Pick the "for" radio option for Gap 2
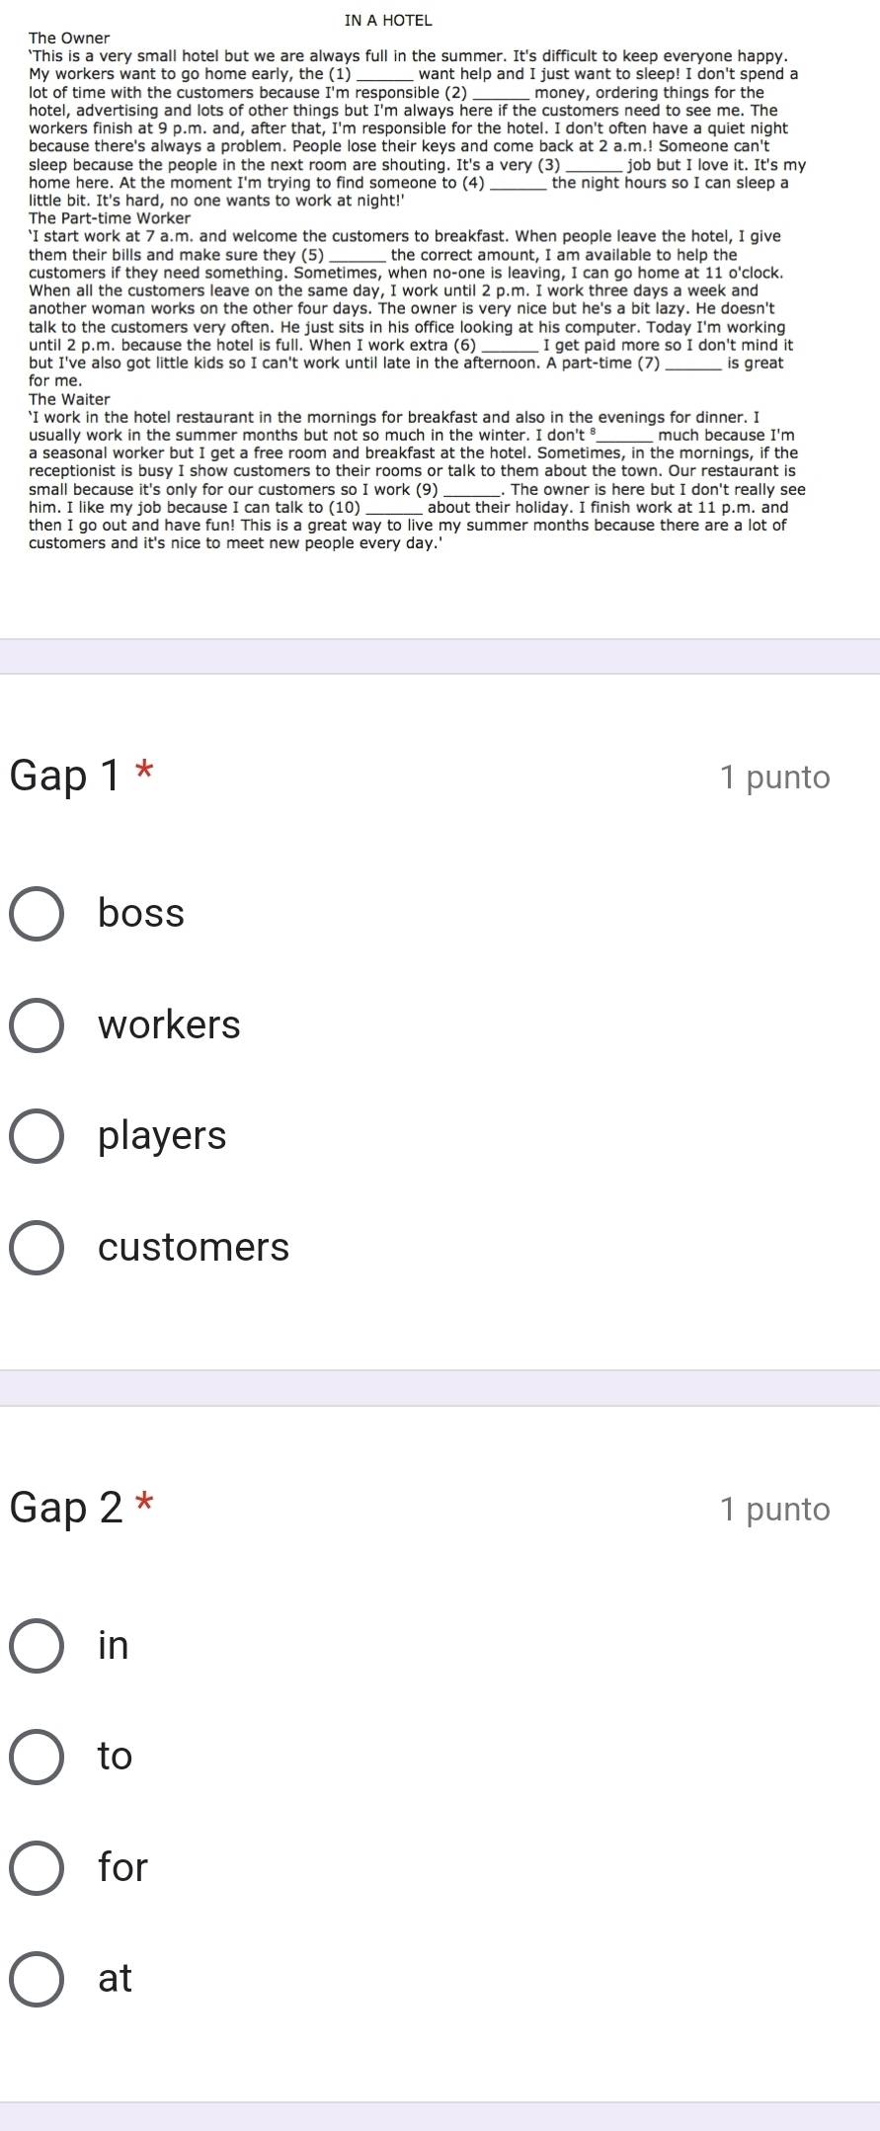This screenshot has width=880, height=2131. [x=38, y=1868]
